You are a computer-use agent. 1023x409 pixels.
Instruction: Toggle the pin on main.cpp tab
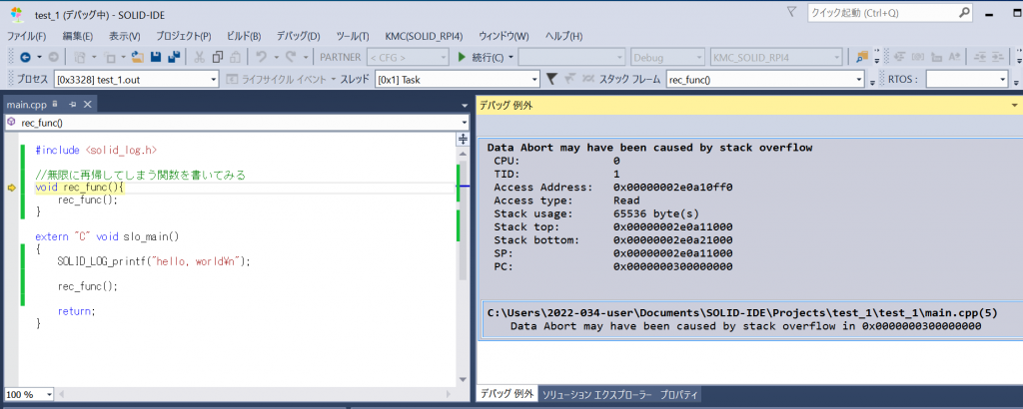tap(71, 104)
